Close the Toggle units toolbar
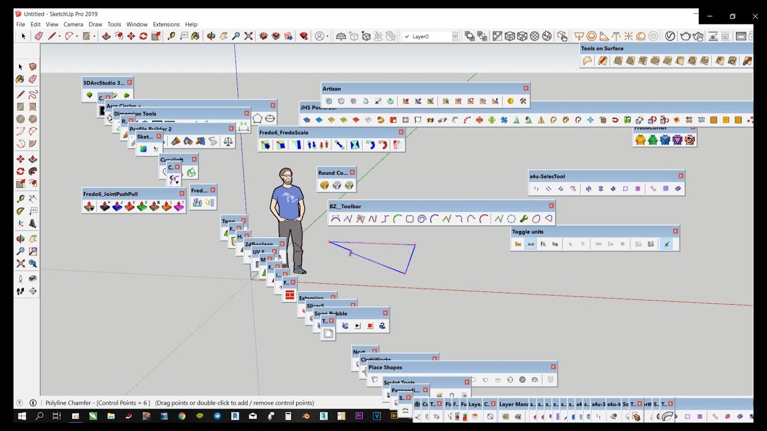 (x=675, y=231)
